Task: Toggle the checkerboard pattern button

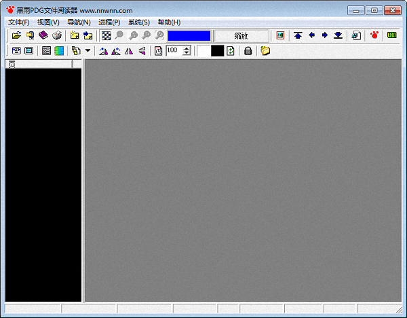Action: (106, 35)
